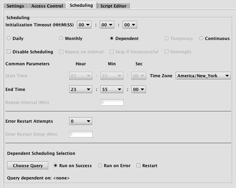Open the Script Editor tab

pyautogui.click(x=113, y=6)
